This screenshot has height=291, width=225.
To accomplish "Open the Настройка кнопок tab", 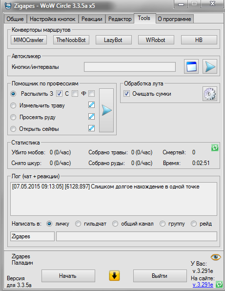I will [53, 19].
